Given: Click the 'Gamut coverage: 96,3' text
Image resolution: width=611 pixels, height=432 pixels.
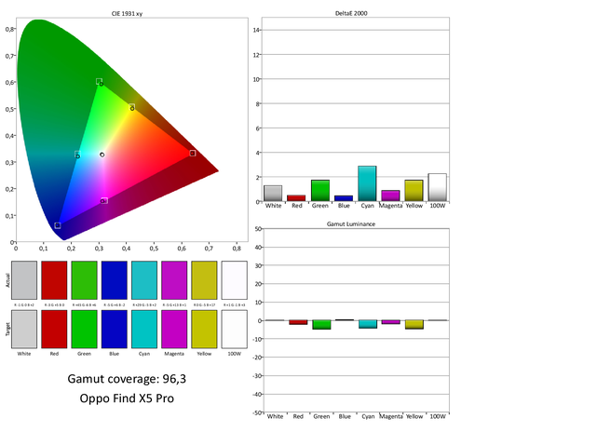Looking at the screenshot, I should point(127,379).
